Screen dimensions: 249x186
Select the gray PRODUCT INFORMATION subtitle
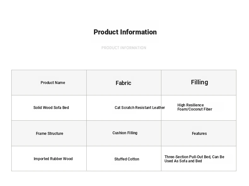(124, 48)
